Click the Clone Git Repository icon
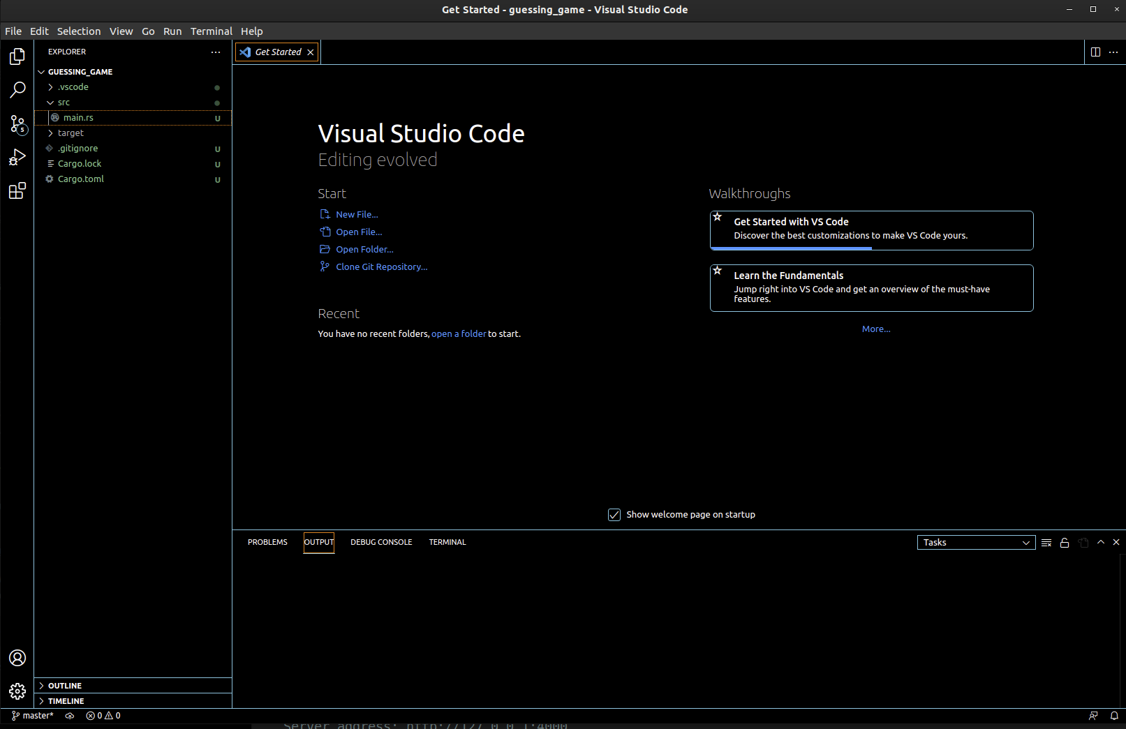 pos(325,266)
